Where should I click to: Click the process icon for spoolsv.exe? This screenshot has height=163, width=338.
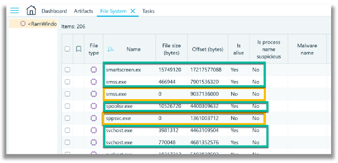click(x=93, y=106)
